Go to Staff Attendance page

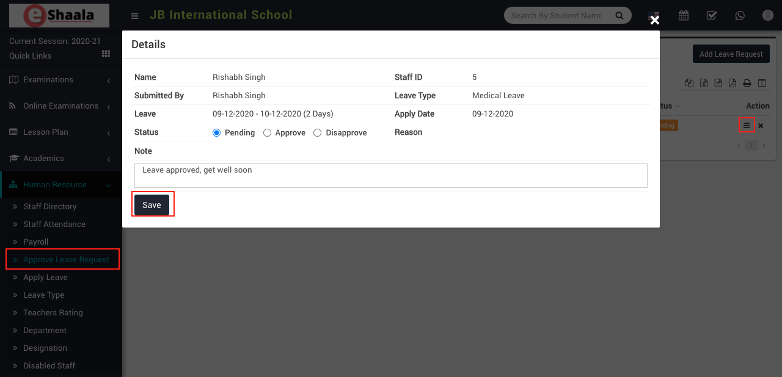point(54,224)
